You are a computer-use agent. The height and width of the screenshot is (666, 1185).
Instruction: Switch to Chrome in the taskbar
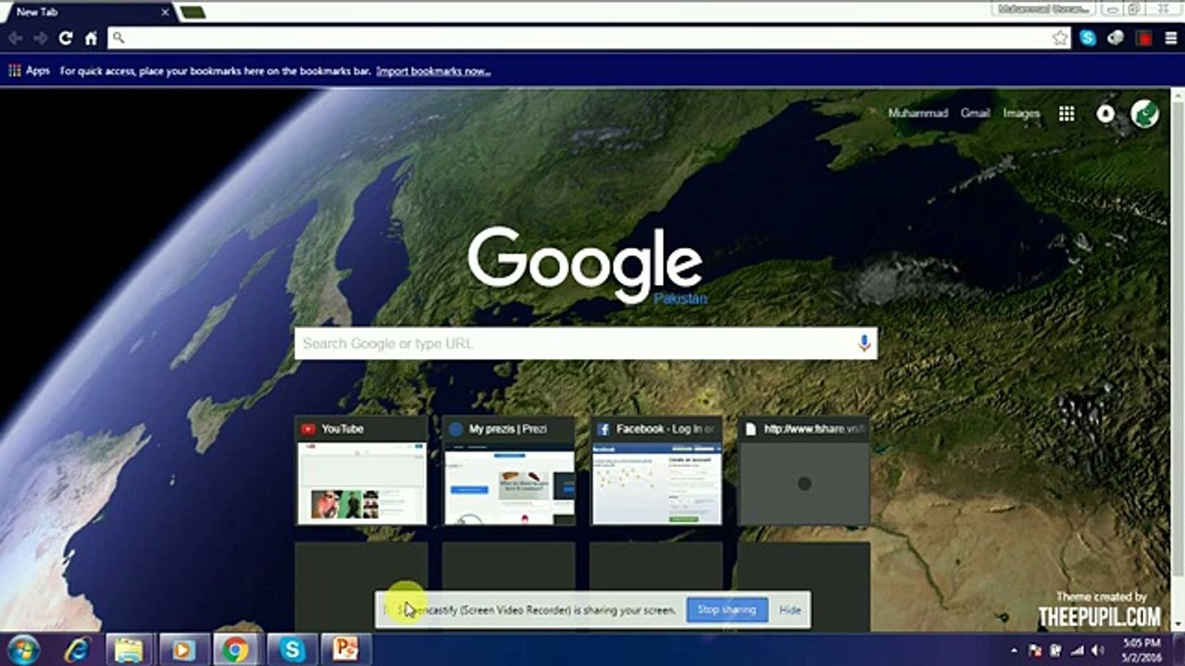point(236,649)
